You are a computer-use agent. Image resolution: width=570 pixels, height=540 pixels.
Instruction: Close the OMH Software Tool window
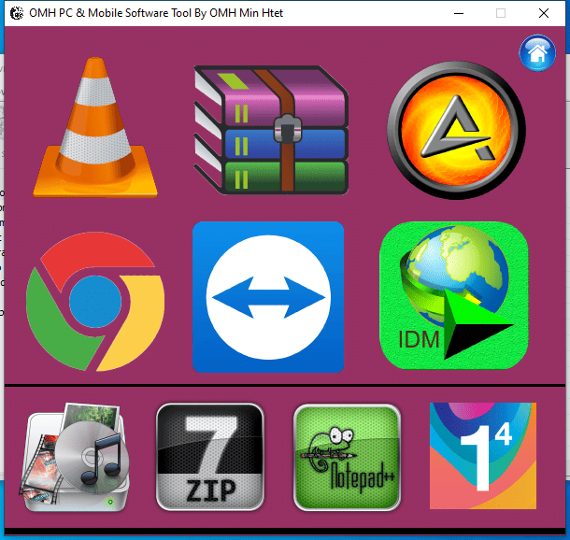(544, 13)
